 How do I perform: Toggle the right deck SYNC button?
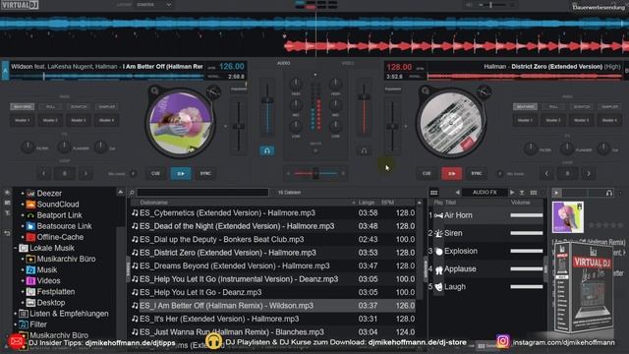point(476,174)
